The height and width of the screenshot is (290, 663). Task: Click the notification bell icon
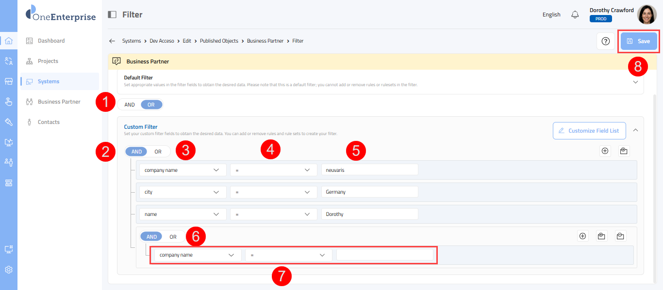pyautogui.click(x=575, y=15)
